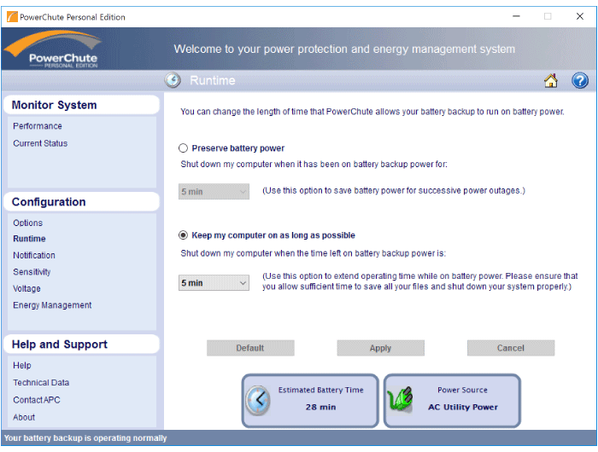Open the Sensitivity settings page
The height and width of the screenshot is (452, 598).
[x=32, y=272]
